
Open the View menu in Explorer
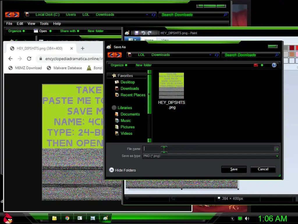pos(31,24)
